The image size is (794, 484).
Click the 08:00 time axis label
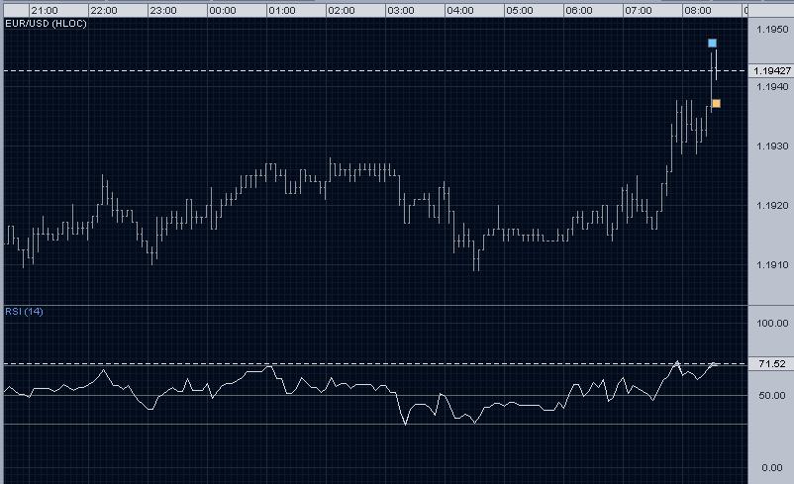(697, 10)
